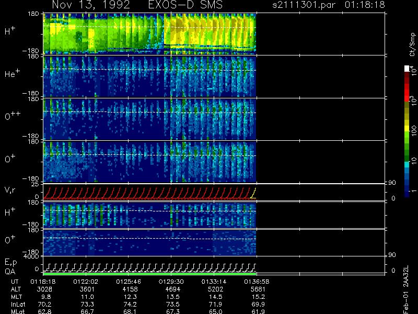The image size is (418, 314).
Task: Click the yellow trace ending the V,r panel
Action: pos(253,193)
